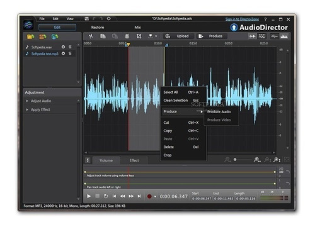The width and height of the screenshot is (315, 227).
Task: Click the save project icon in title bar
Action: 86,19
